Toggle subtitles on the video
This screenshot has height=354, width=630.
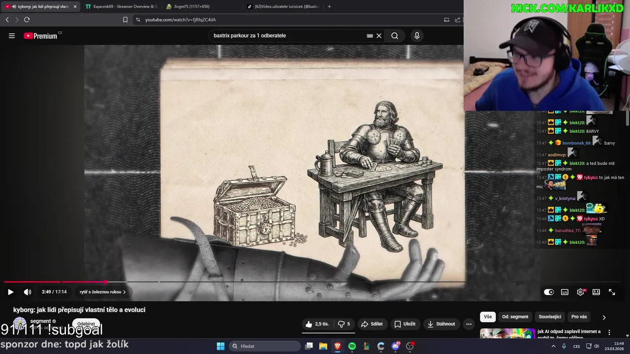click(565, 292)
